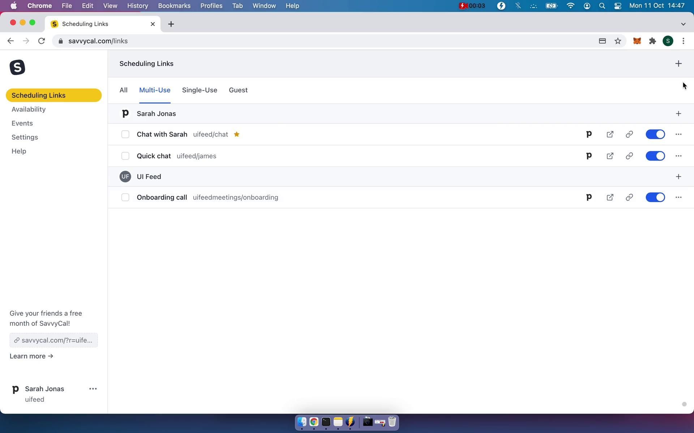Open the options menu for Onboarding call

[x=678, y=197]
